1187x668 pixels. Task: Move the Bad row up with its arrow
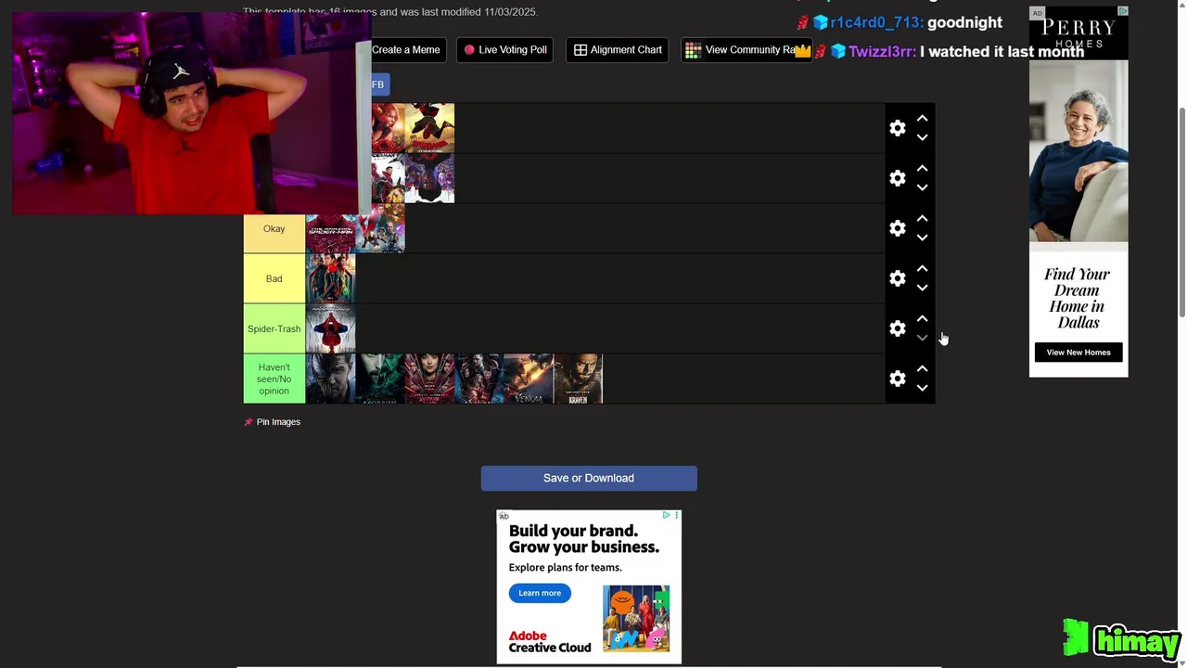[922, 269]
